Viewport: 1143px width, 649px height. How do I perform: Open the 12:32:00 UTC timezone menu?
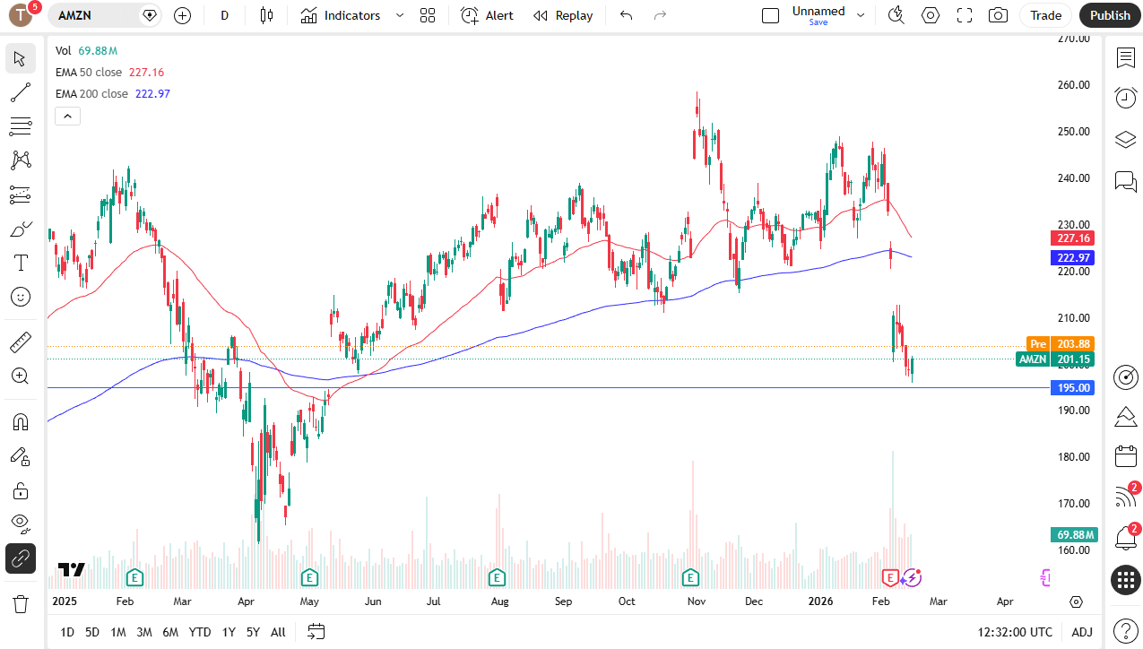1016,632
